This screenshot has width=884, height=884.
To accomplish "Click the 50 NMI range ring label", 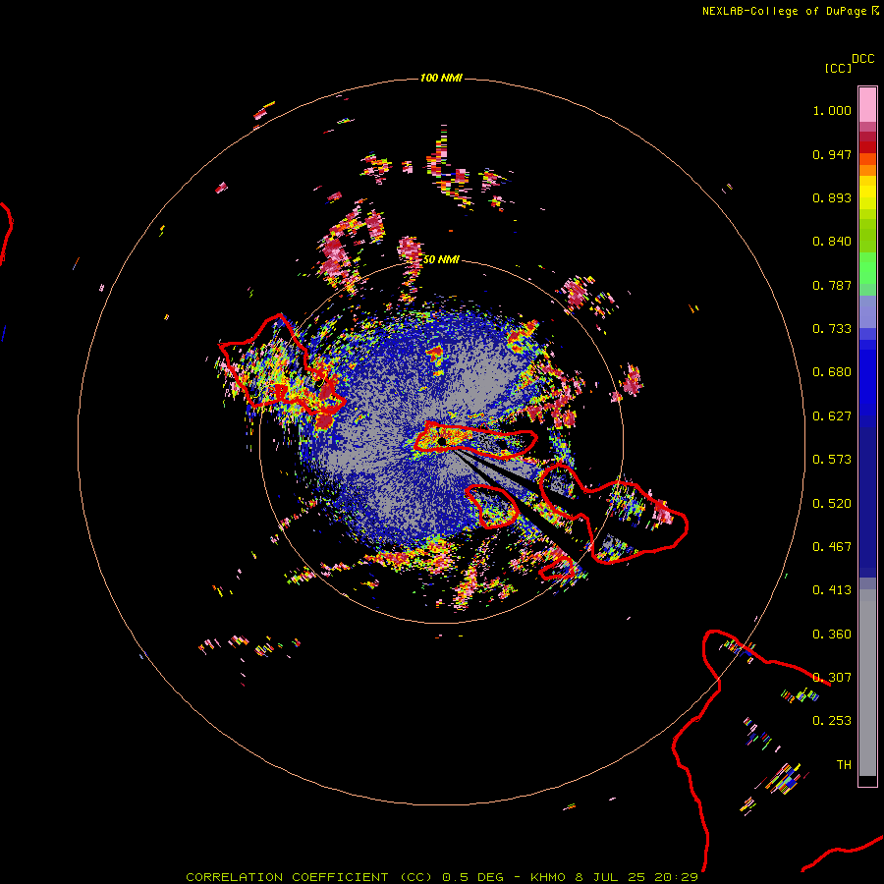I will tap(441, 259).
